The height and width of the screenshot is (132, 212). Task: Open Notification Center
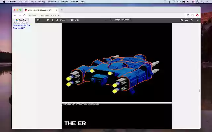pyautogui.click(x=207, y=2)
